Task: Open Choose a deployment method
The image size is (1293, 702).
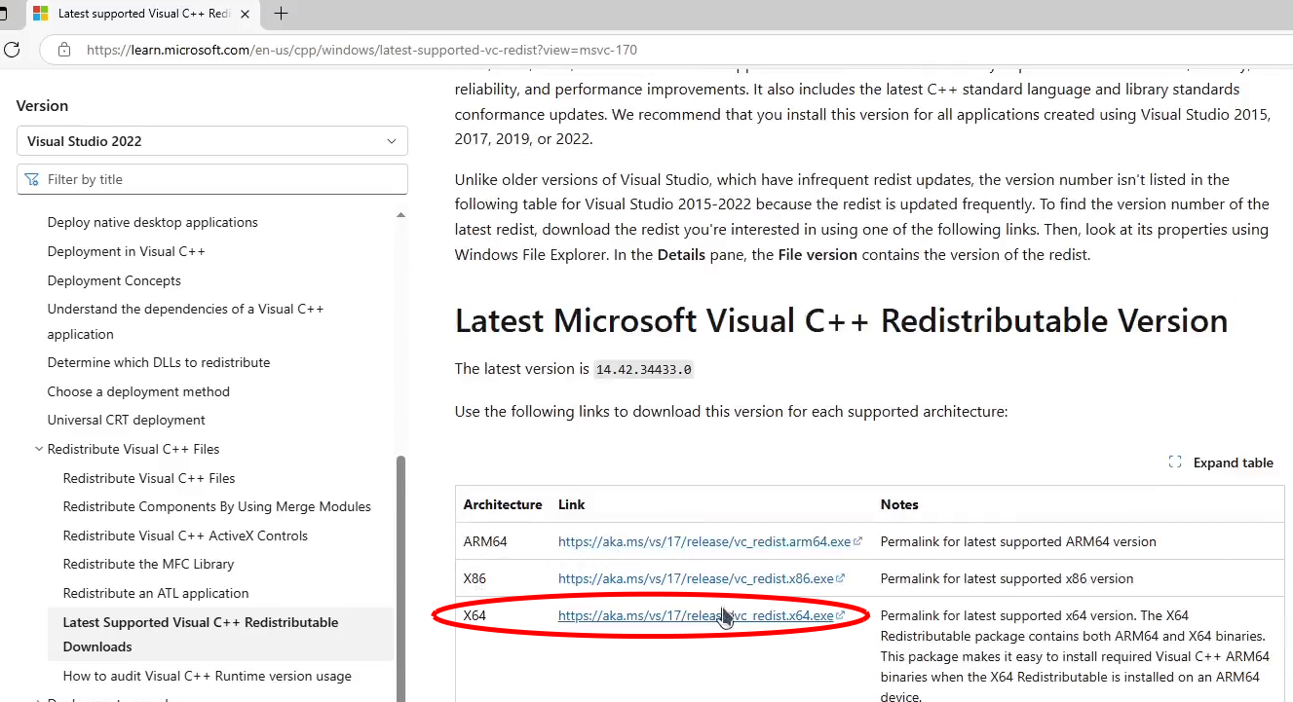Action: (138, 391)
